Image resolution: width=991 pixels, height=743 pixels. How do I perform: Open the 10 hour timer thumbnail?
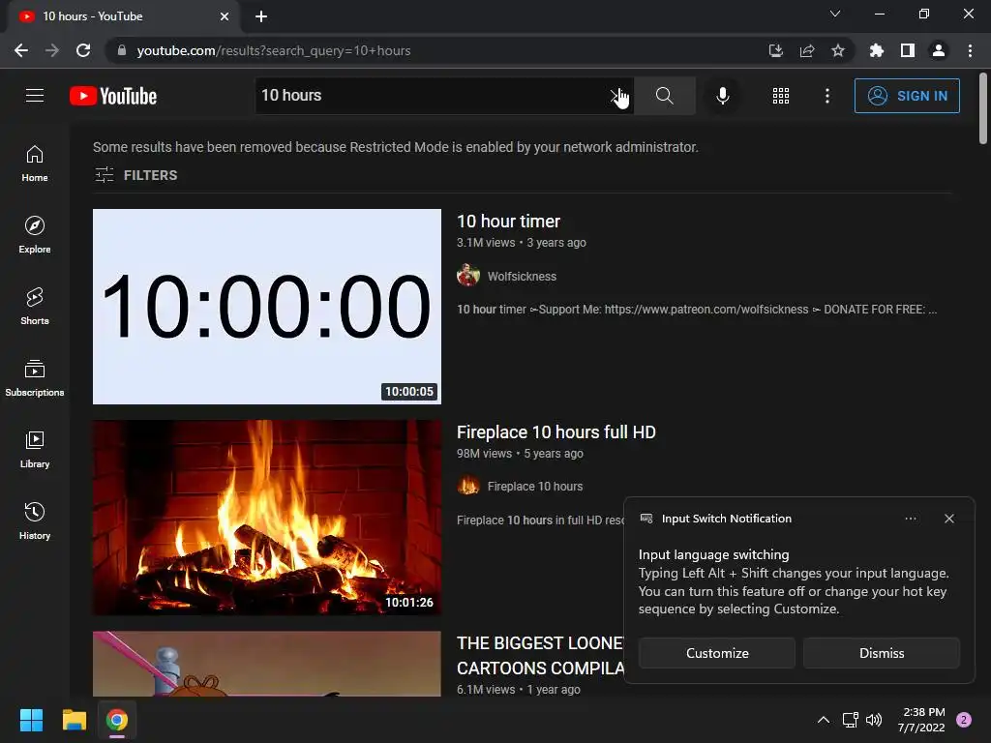[x=267, y=307]
